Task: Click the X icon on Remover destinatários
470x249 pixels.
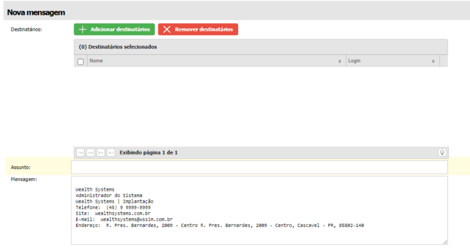Action: (167, 29)
